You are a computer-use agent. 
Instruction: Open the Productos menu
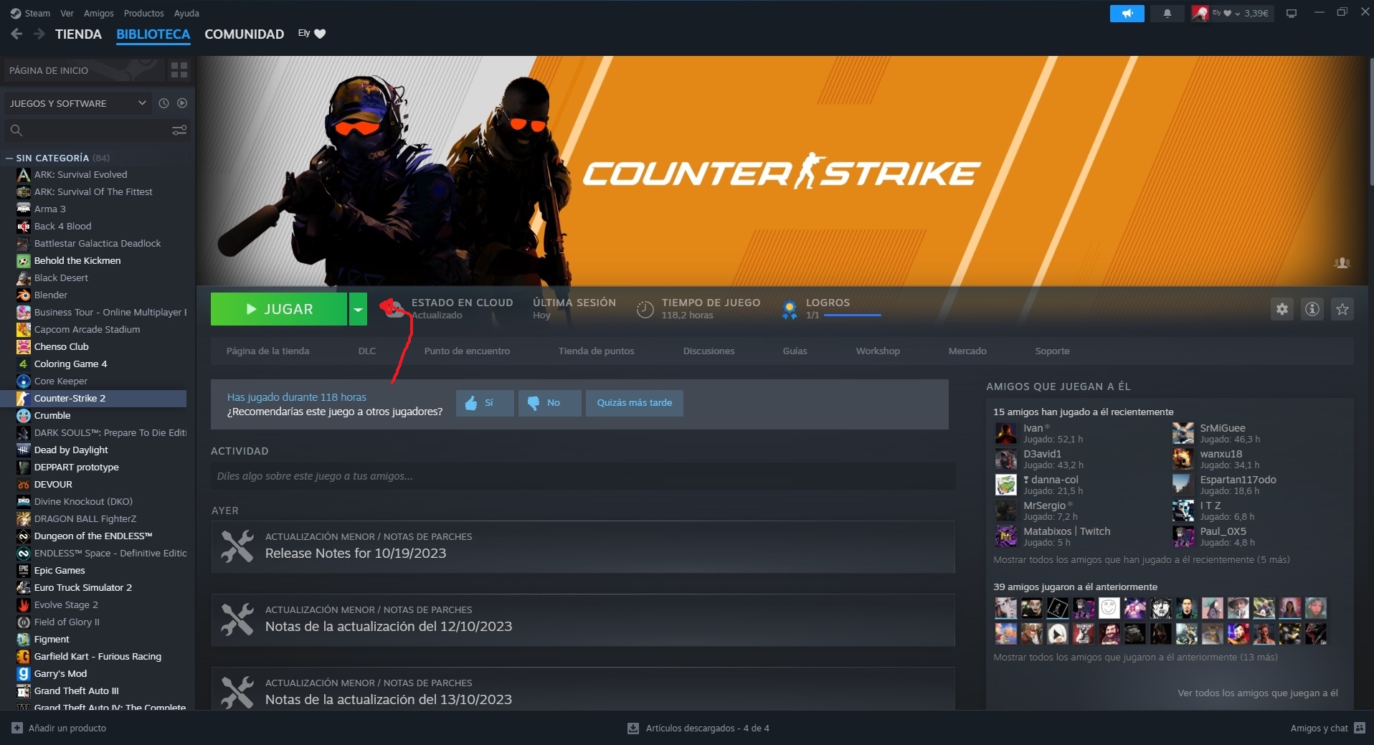click(143, 13)
